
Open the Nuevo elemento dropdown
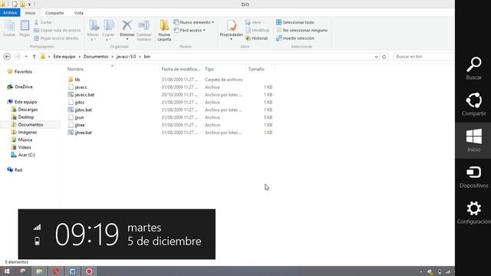194,22
